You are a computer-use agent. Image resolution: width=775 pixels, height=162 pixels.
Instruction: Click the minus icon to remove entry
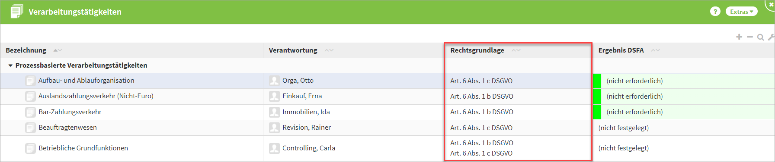tap(750, 37)
